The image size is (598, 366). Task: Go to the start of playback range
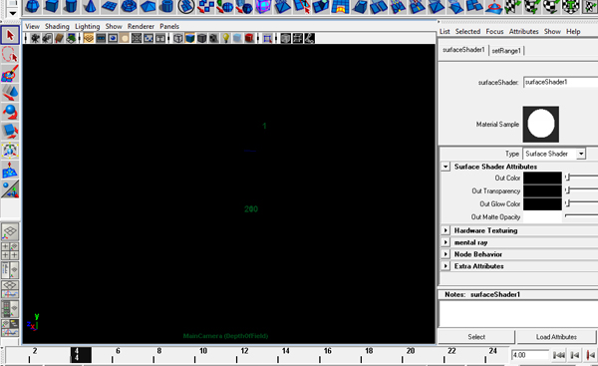559,355
